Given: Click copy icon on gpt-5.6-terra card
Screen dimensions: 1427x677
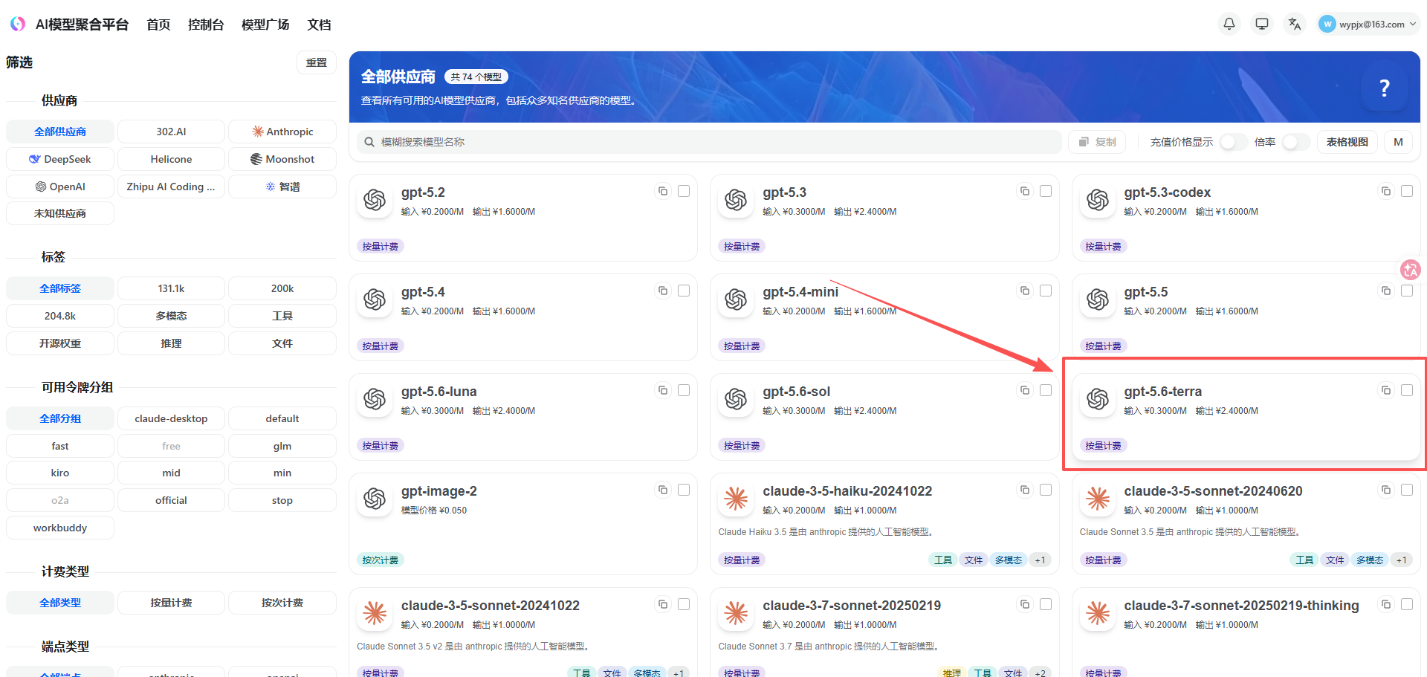Looking at the screenshot, I should click(1386, 390).
